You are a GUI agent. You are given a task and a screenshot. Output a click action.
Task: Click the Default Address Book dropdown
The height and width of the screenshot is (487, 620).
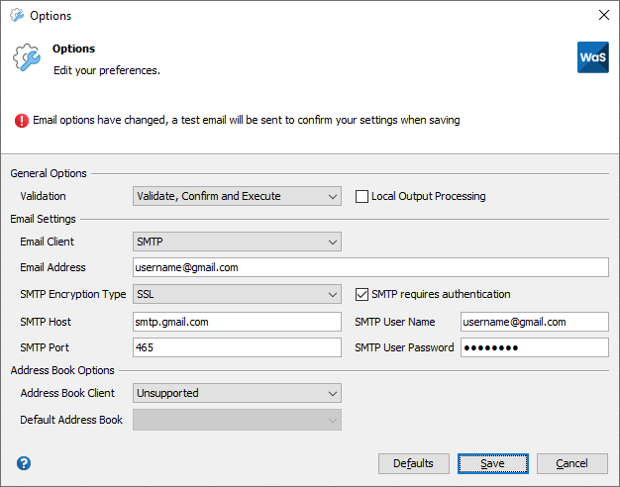[x=237, y=420]
